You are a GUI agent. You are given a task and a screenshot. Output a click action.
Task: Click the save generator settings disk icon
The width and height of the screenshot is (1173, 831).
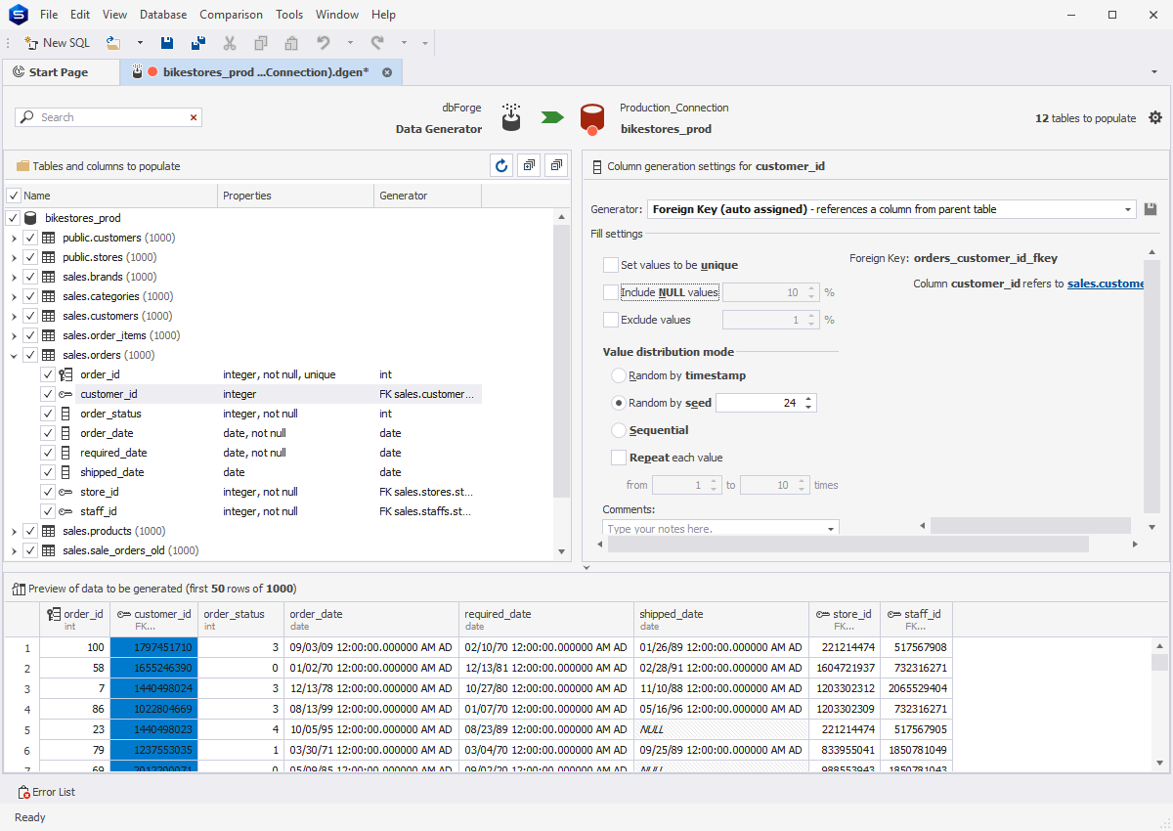[x=1151, y=209]
